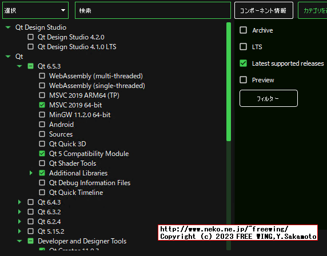Expand the Qt 6.4.3 node
The image size is (327, 256).
[19, 202]
